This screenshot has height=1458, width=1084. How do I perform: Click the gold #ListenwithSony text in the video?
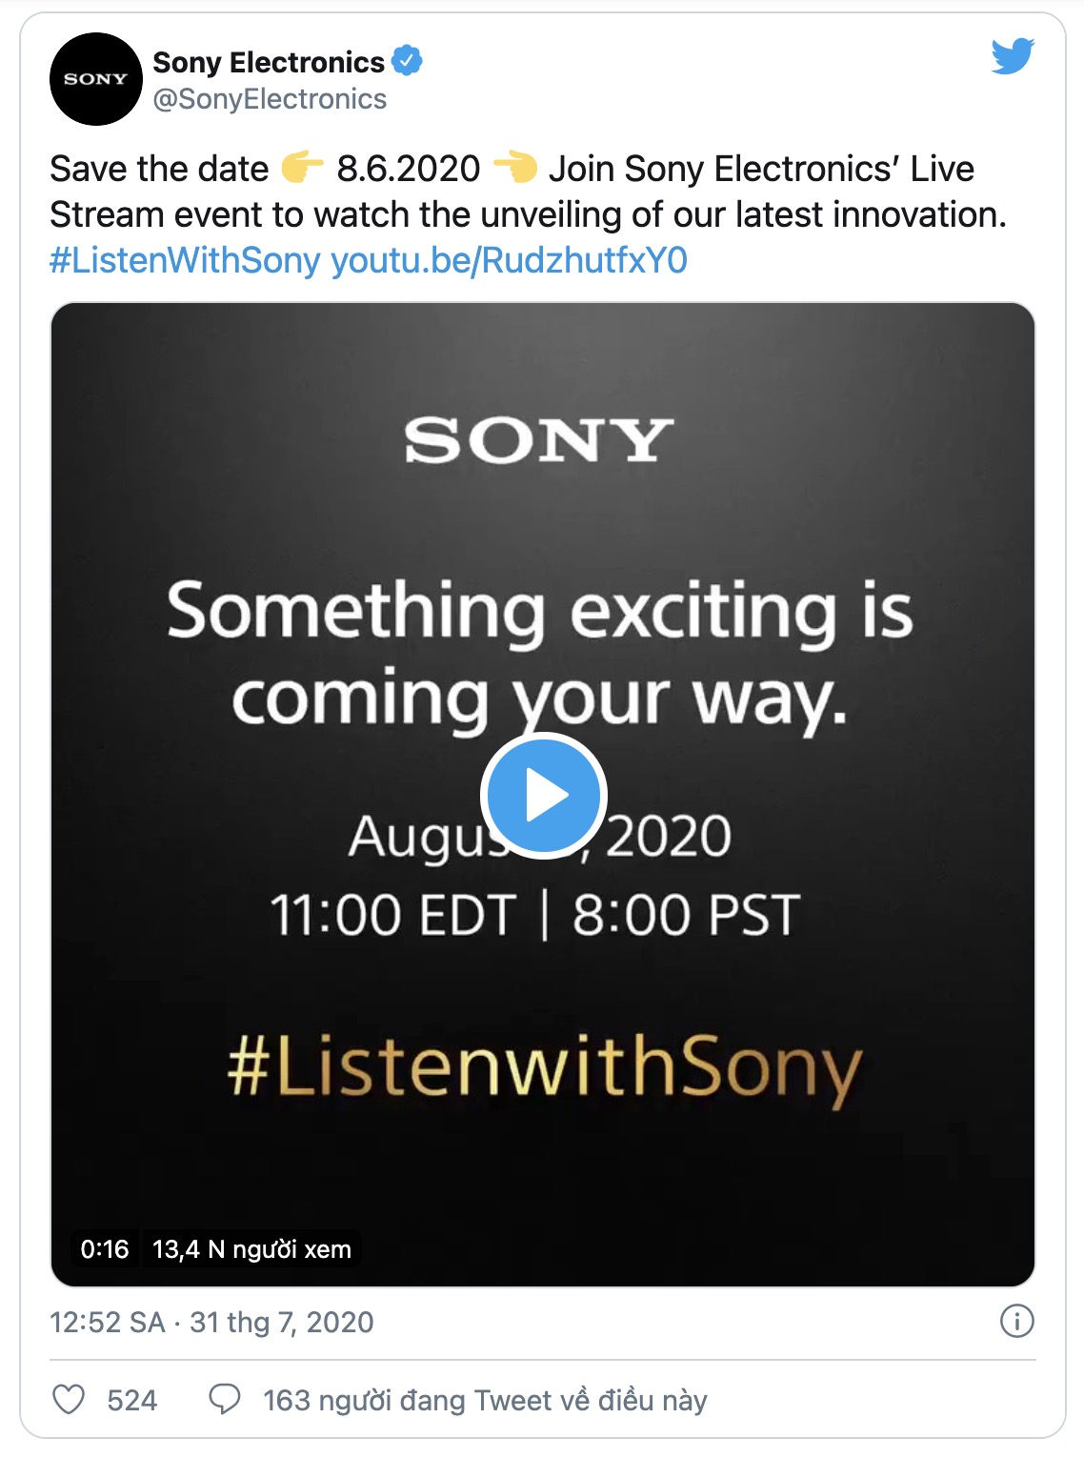(545, 1069)
